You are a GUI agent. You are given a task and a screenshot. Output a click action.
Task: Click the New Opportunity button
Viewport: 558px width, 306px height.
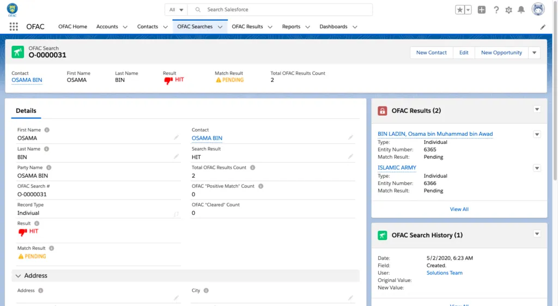(x=501, y=53)
